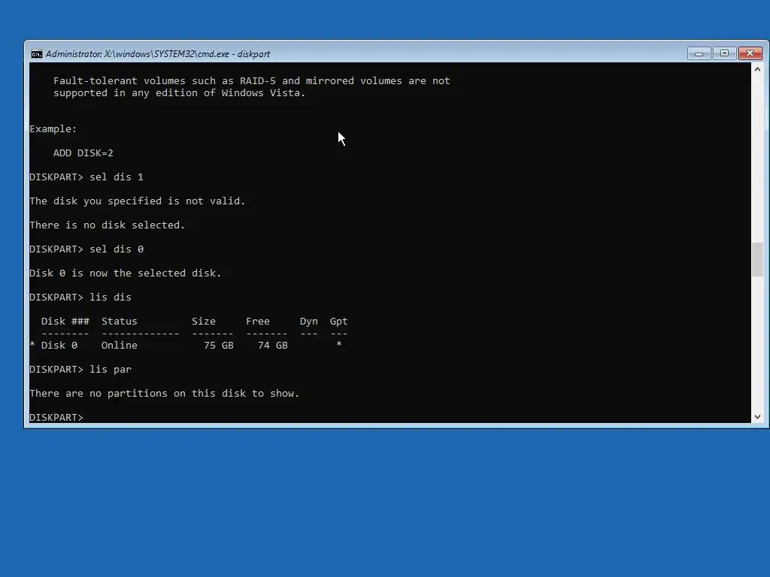Click the scrollbar down arrow

coord(757,416)
